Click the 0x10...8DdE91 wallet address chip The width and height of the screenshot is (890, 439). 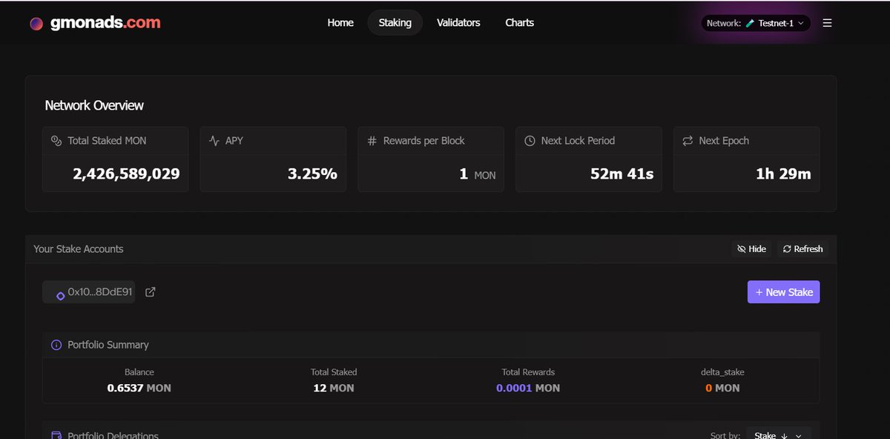pyautogui.click(x=89, y=292)
